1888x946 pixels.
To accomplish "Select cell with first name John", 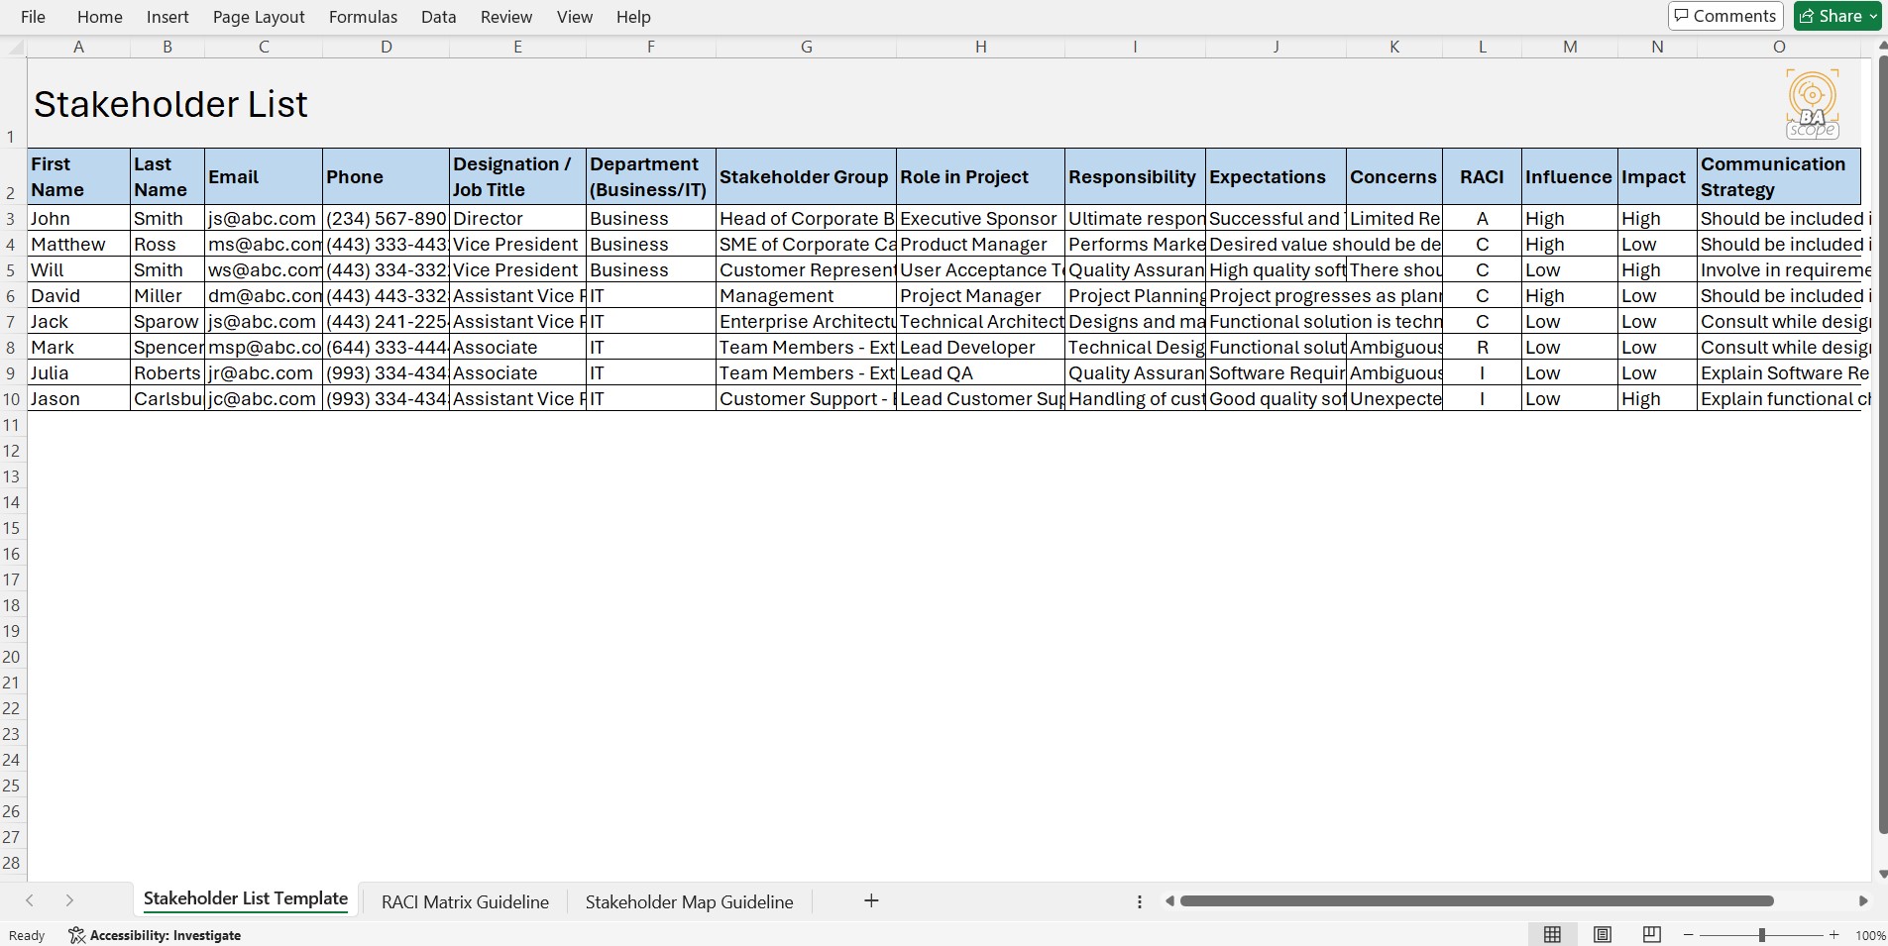I will coord(78,218).
